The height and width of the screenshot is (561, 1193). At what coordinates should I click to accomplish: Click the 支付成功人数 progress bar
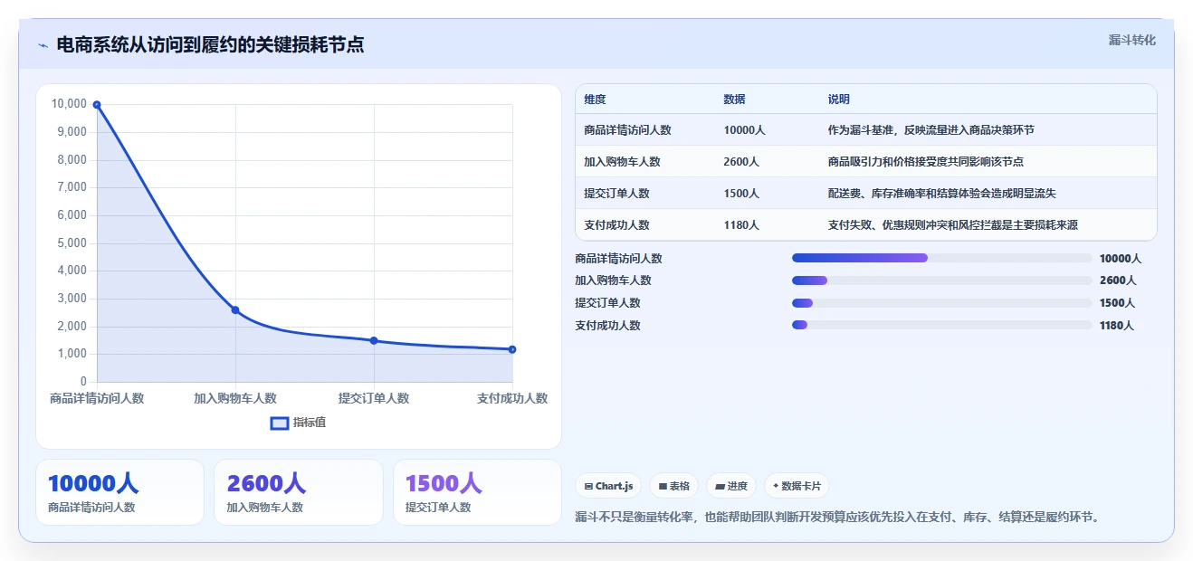941,326
